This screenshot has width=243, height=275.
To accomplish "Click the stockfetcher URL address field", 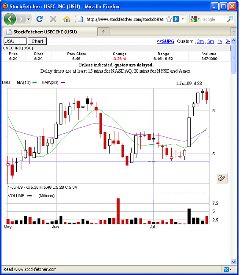I will pos(125,19).
